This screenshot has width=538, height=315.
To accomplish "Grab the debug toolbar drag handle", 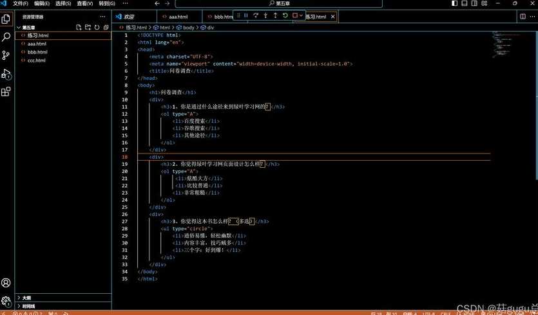I will 238,15.
